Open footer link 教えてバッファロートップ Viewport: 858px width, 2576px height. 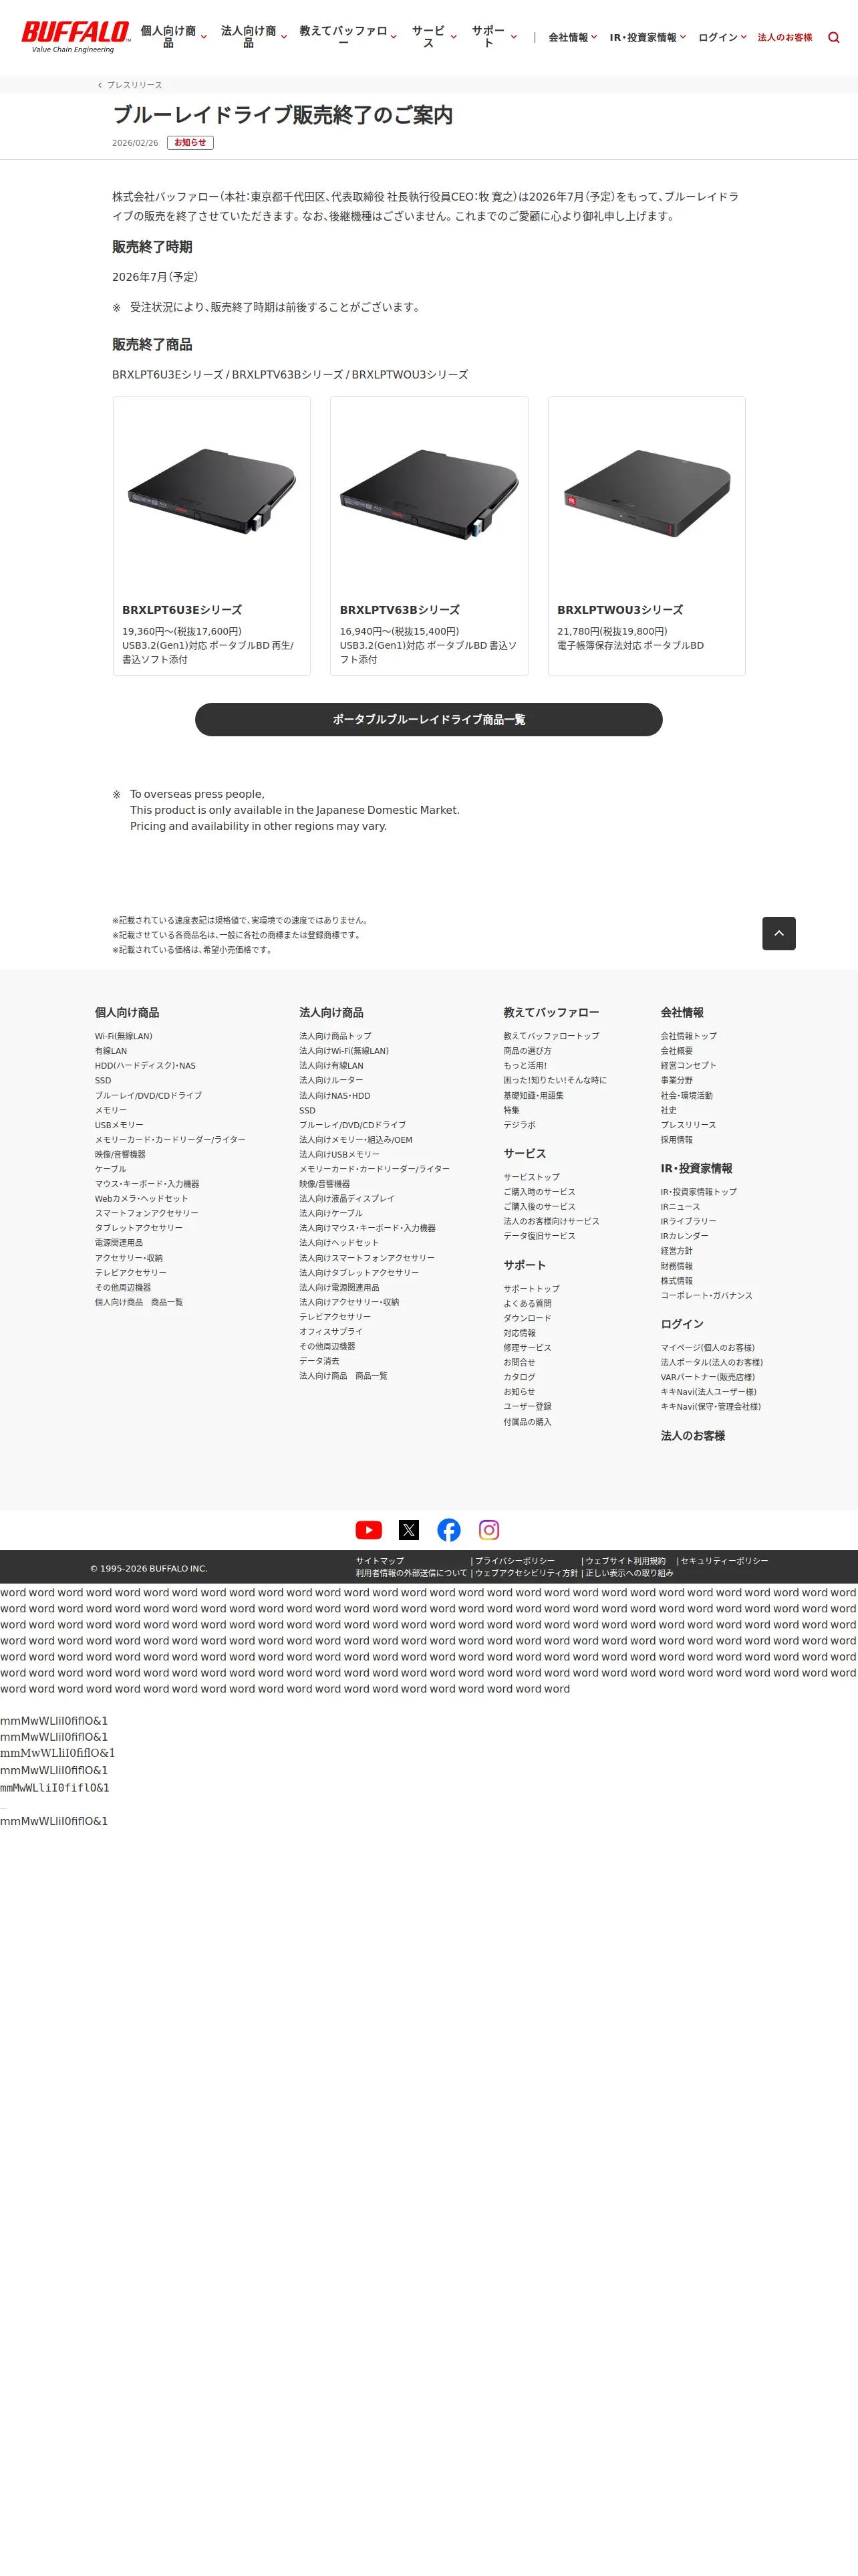click(x=551, y=1036)
